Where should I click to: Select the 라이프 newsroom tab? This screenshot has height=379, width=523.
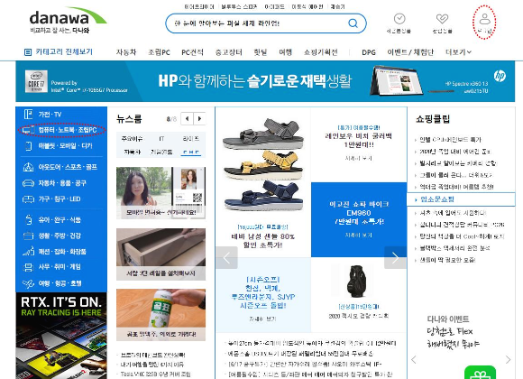pos(191,139)
